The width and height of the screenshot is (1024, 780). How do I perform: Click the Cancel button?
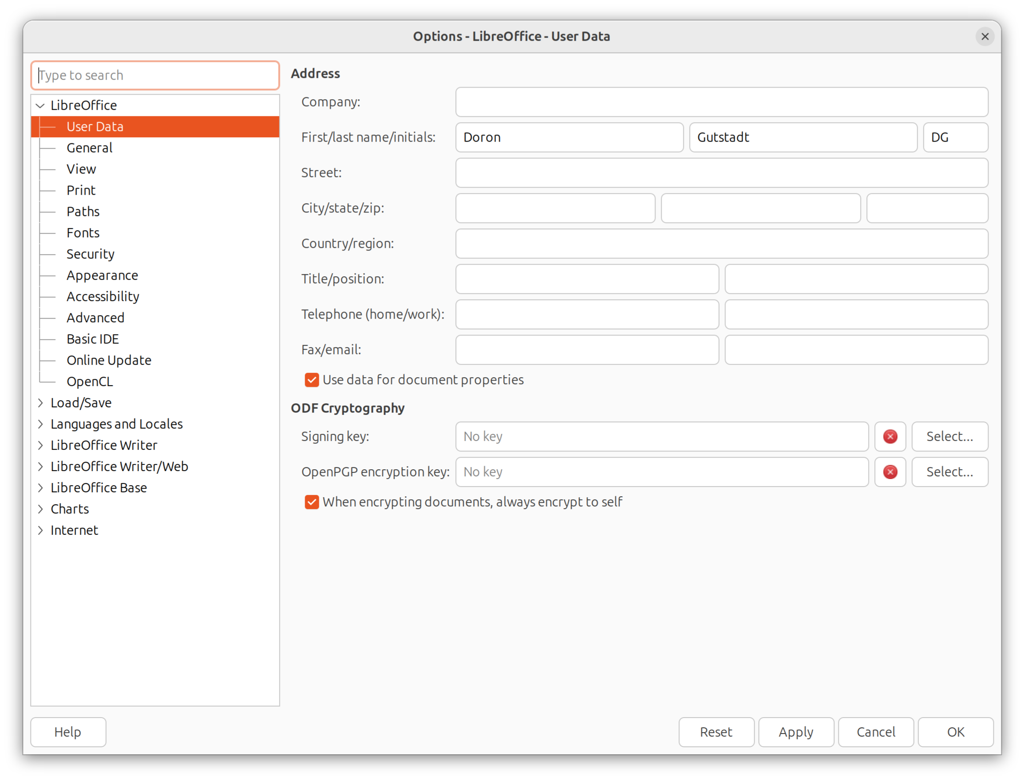[876, 732]
